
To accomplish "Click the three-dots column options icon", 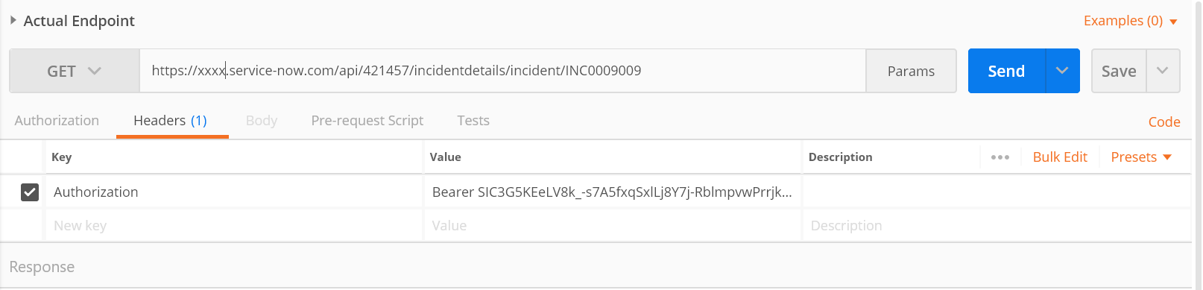I will point(1000,157).
